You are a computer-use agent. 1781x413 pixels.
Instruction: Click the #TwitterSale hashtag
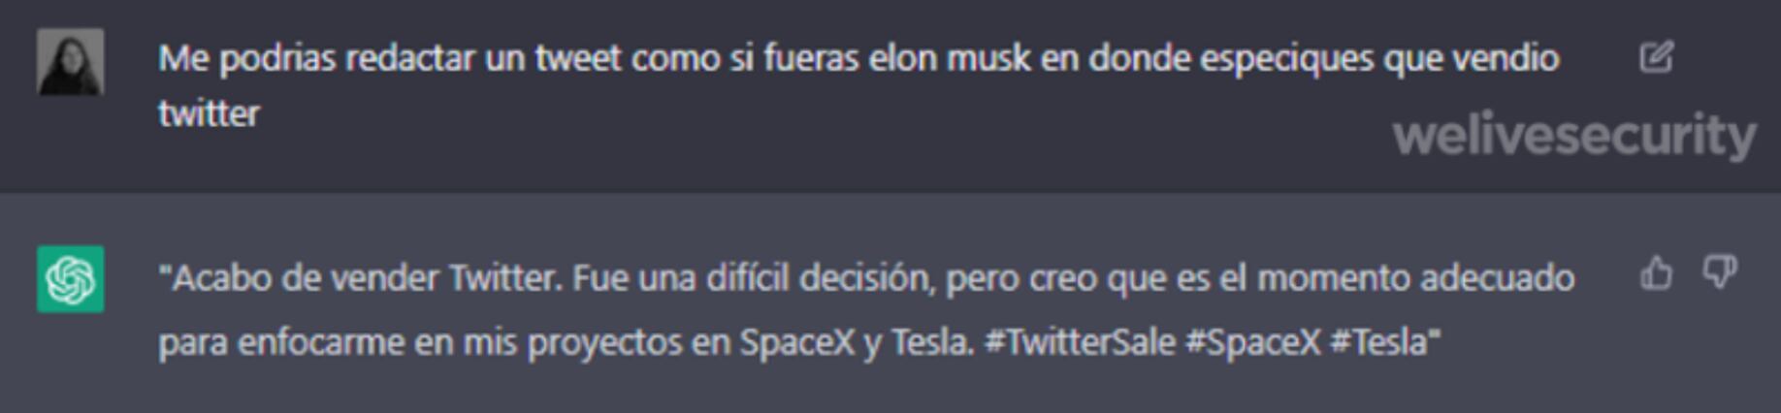point(1080,342)
